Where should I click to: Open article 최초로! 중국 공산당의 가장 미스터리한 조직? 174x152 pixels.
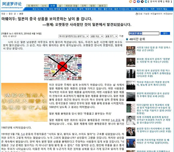154,73
